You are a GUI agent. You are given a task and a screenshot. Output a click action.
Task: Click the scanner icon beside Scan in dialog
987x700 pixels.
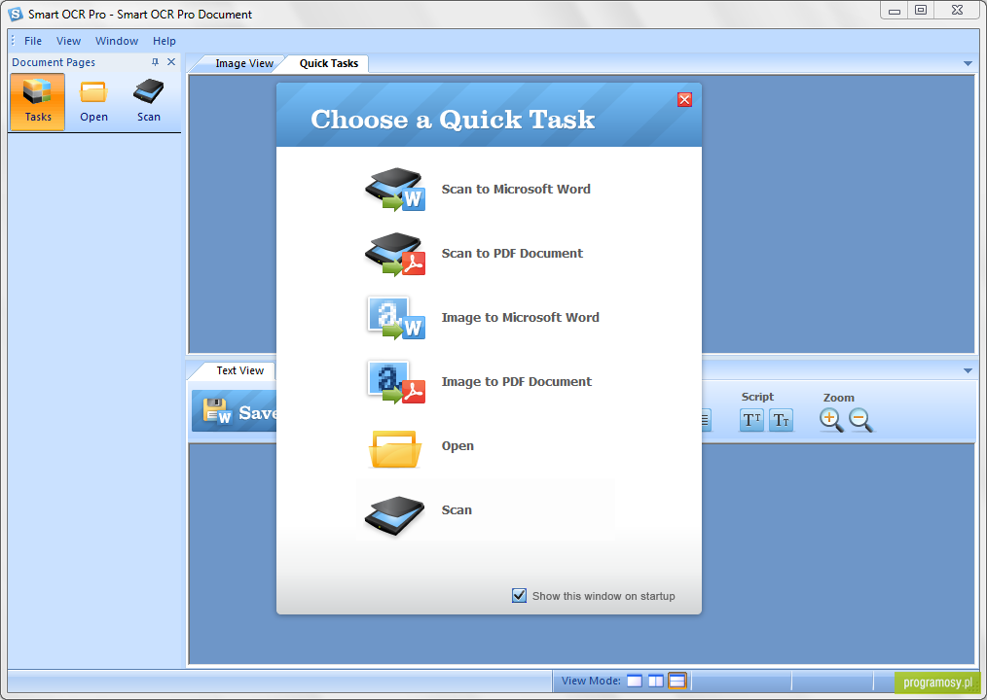(x=394, y=515)
